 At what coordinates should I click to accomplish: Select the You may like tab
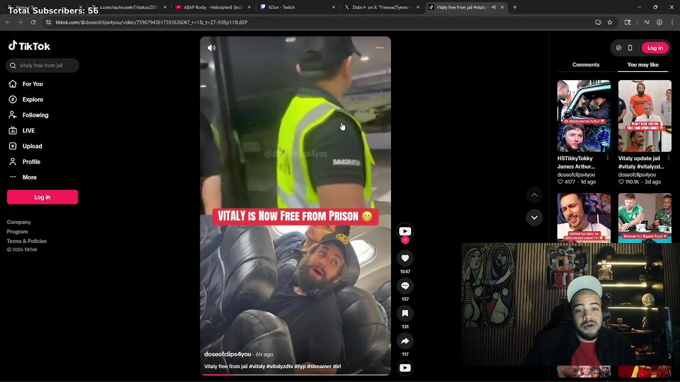(643, 65)
